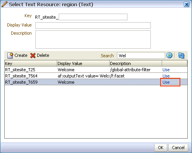Click the Key column header
The image size is (192, 153).
31,63
